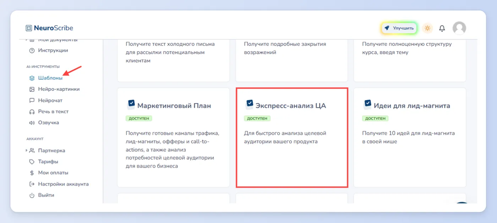Viewport: 497px width, 223px height.
Task: Open the notifications bell
Action: click(442, 28)
